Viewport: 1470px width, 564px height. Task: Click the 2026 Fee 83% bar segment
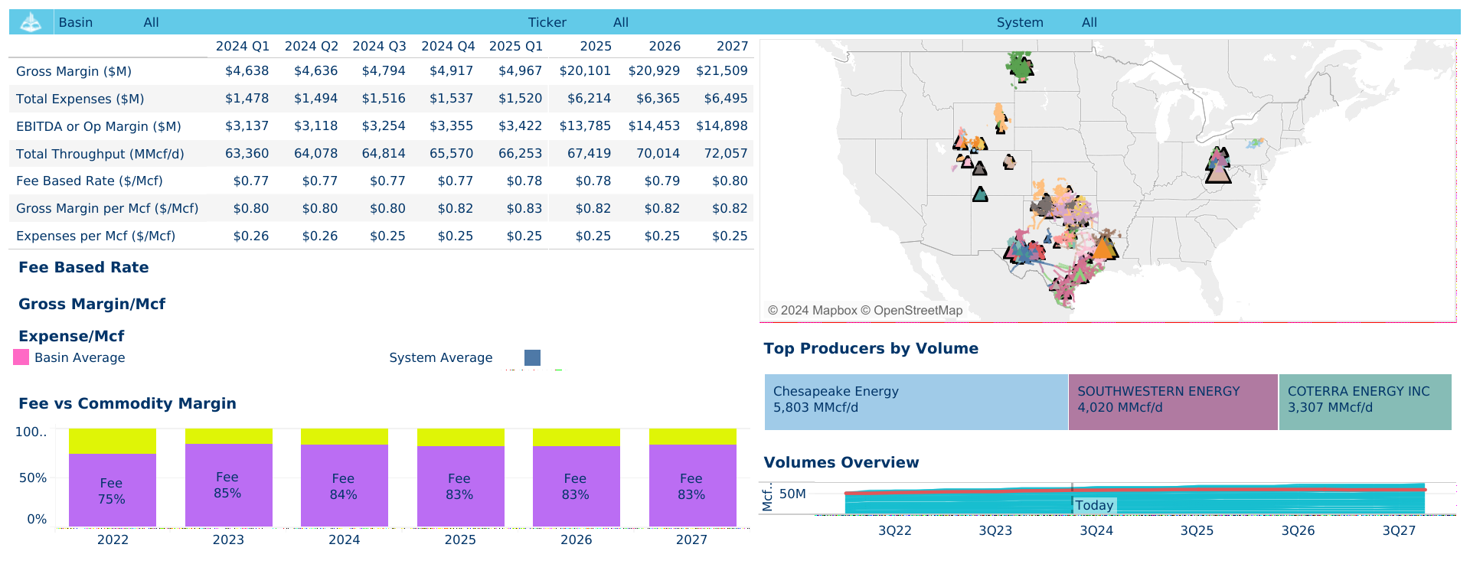pos(577,486)
